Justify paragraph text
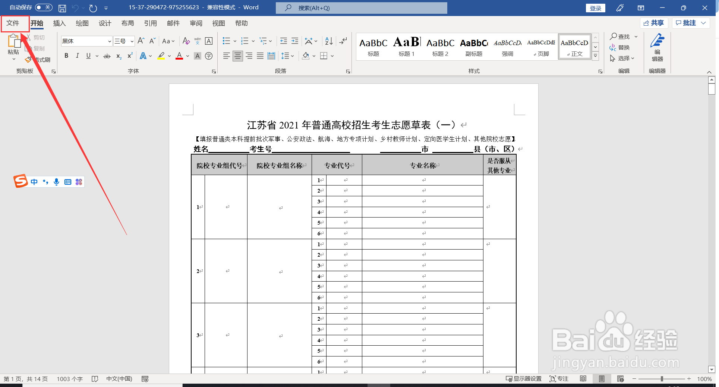This screenshot has width=719, height=387. [x=260, y=56]
